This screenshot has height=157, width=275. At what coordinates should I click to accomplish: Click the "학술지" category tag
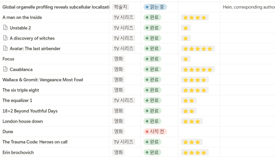(x=120, y=7)
